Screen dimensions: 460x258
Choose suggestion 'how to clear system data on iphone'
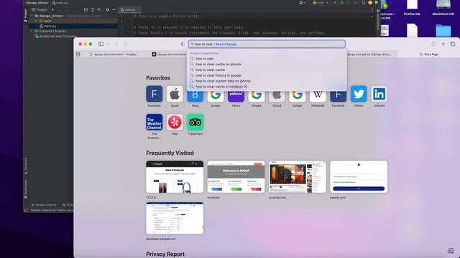267,81
